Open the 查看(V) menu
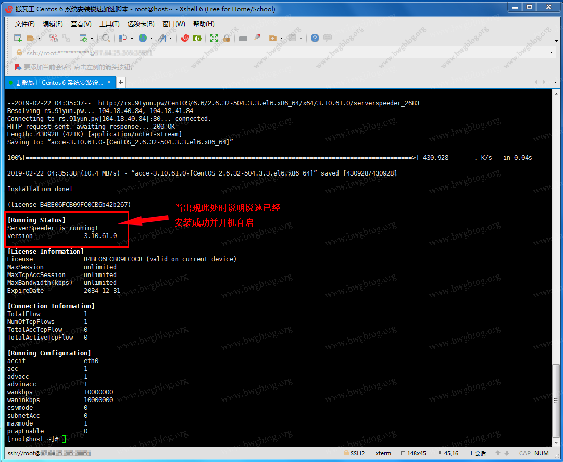Image resolution: width=563 pixels, height=462 pixels. [x=81, y=23]
